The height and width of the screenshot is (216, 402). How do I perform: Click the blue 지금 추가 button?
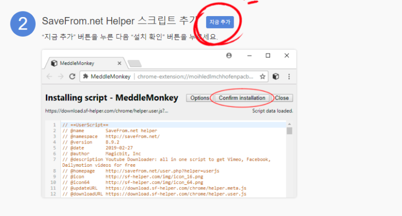coord(220,22)
